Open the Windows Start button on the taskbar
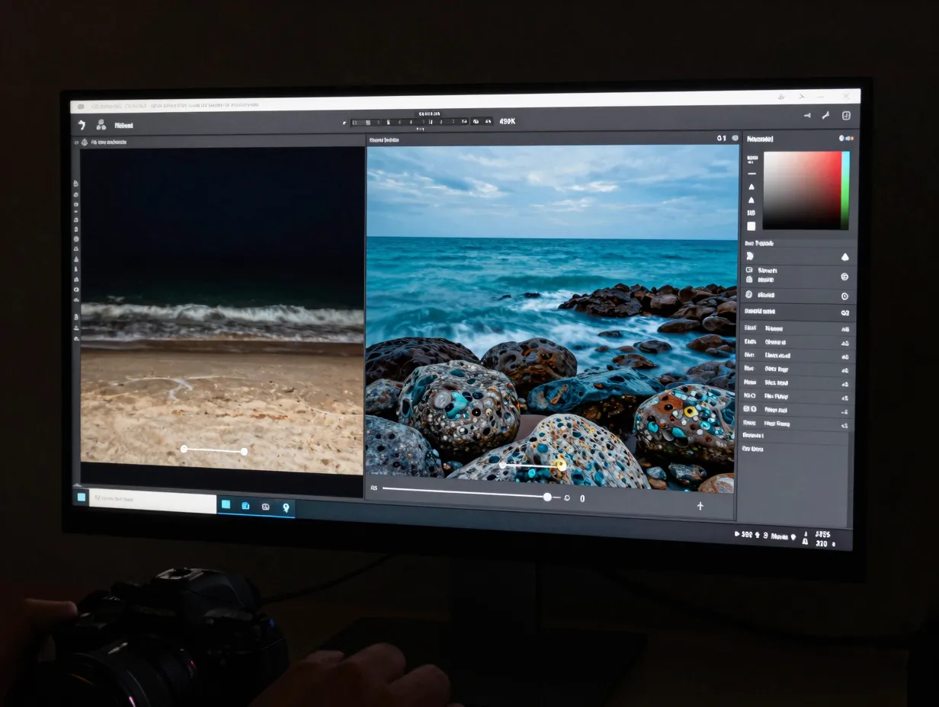 tap(82, 497)
